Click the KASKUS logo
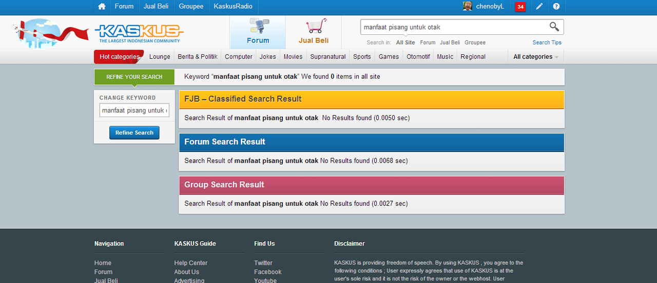The height and width of the screenshot is (283, 657). click(139, 33)
